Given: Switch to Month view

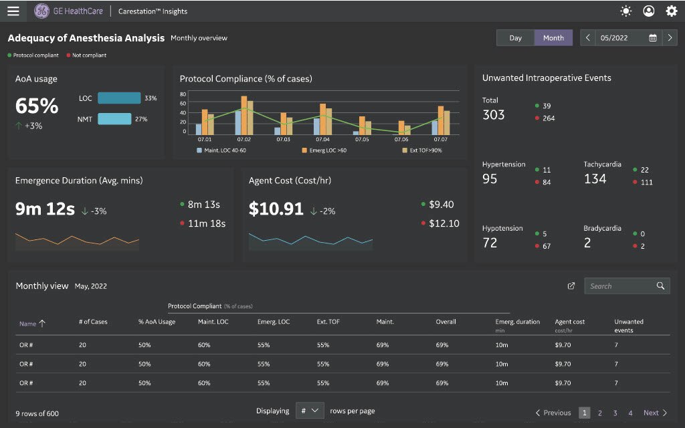Looking at the screenshot, I should (x=553, y=38).
